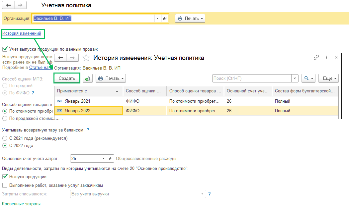349x207 pixels.
Task: Navigate forward in History window
Action: coord(72,58)
